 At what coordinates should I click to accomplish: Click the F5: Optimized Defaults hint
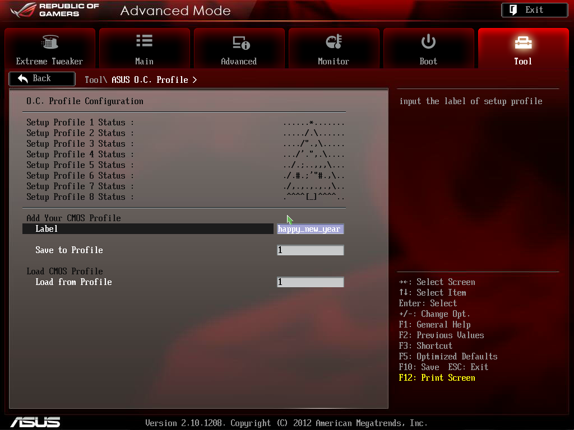[x=448, y=357]
